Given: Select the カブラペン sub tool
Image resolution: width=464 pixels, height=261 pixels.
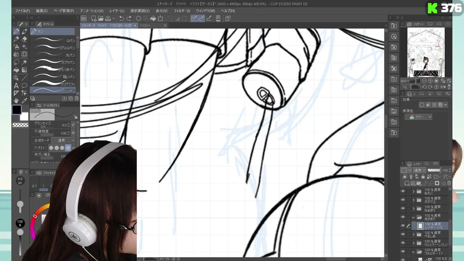Looking at the screenshot, I should coord(53,62).
